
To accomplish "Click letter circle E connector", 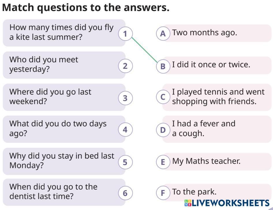I will (163, 162).
